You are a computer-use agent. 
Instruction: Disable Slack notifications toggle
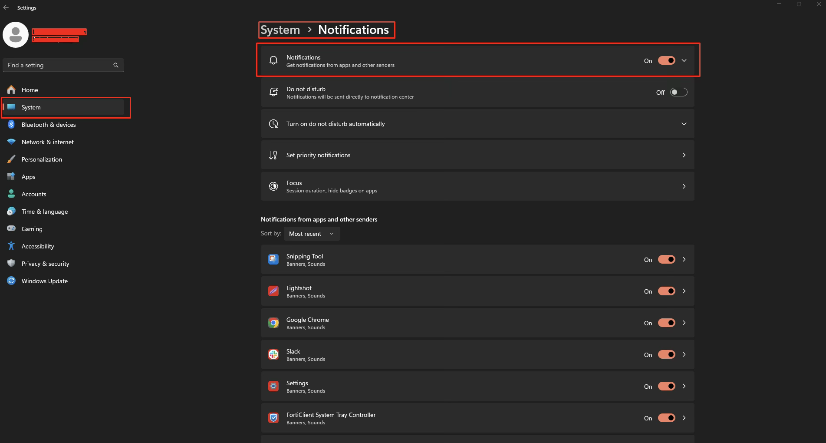pos(666,355)
